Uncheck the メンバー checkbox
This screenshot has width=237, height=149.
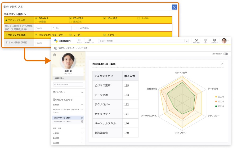point(104,35)
